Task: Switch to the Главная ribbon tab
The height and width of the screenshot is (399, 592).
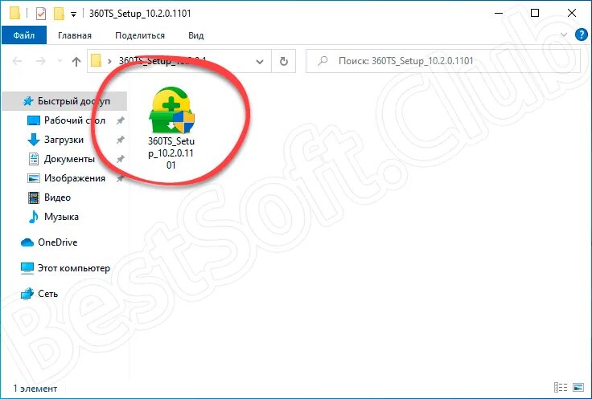Action: pos(75,35)
